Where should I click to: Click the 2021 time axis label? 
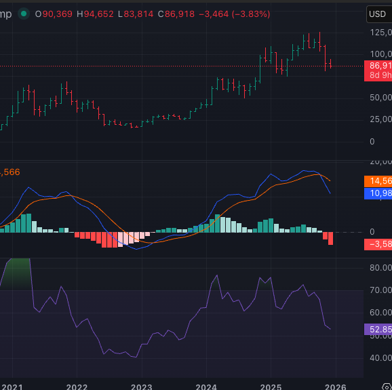coord(12,387)
